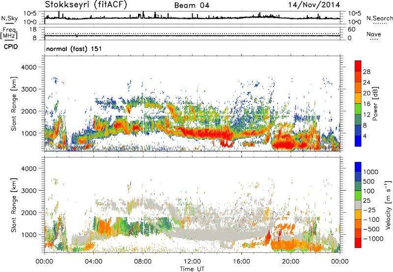Click the '18' frequency axis tick
The height and width of the screenshot is (272, 393).
point(33,29)
